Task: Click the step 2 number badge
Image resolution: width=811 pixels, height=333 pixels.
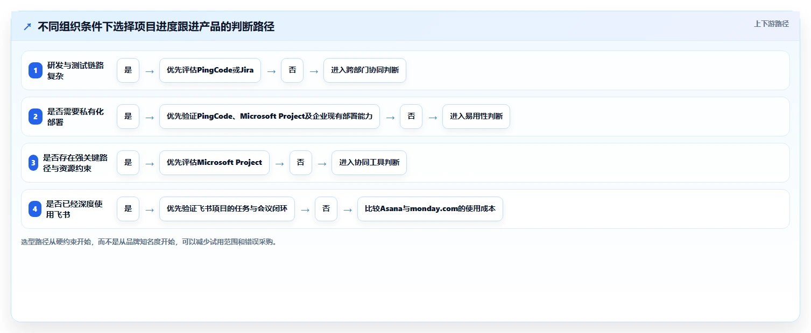Action: [x=36, y=117]
